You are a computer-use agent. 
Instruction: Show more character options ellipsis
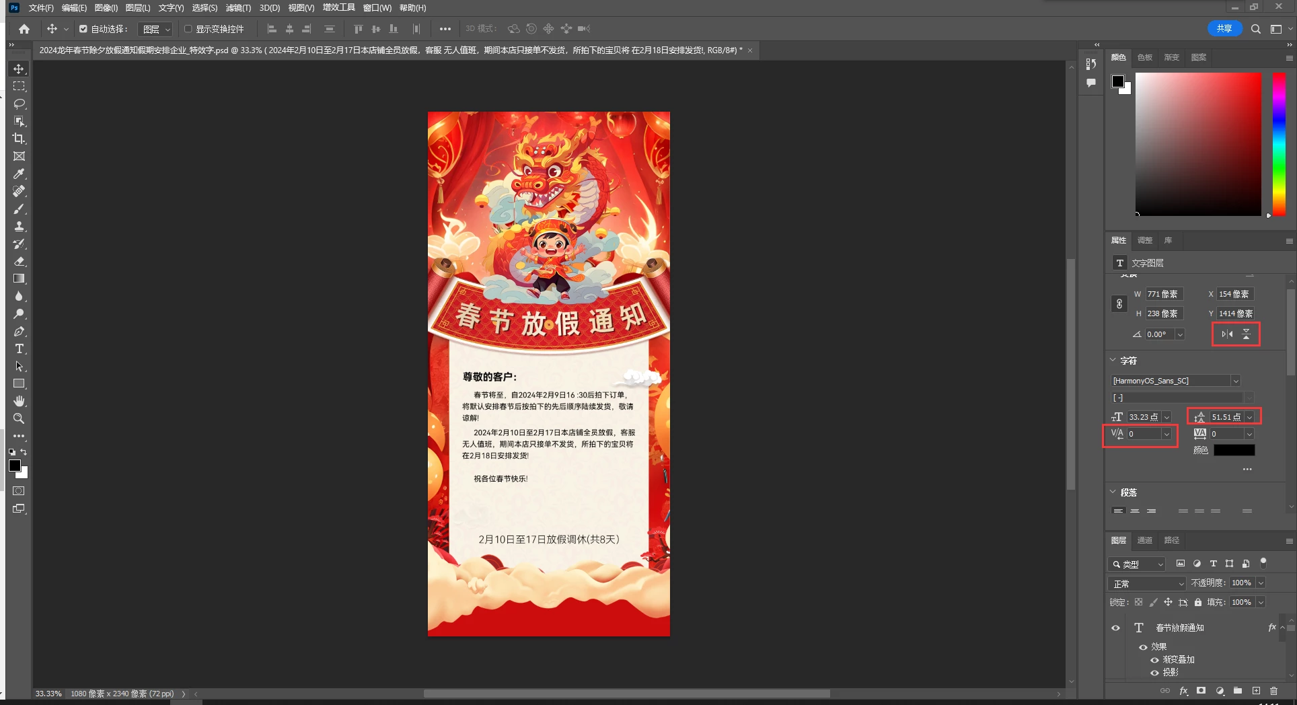[x=1247, y=469]
